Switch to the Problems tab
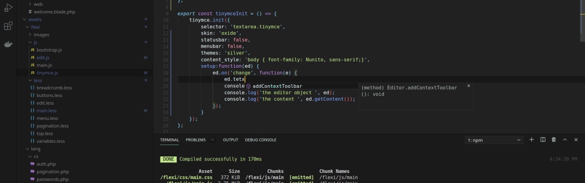585x183 pixels. pyautogui.click(x=196, y=140)
